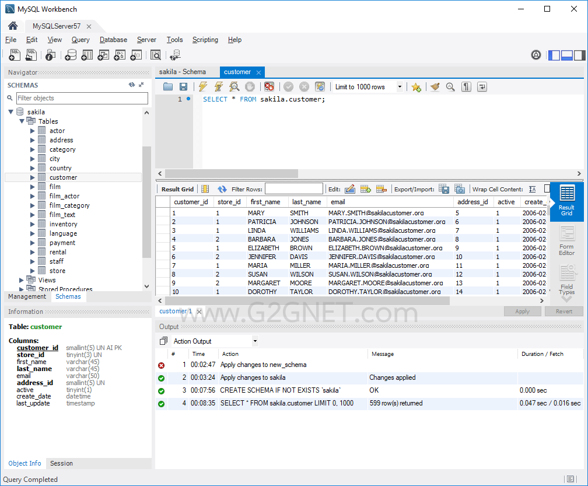Open the Limit to 1000 rows dropdown
588x486 pixels.
tap(400, 87)
